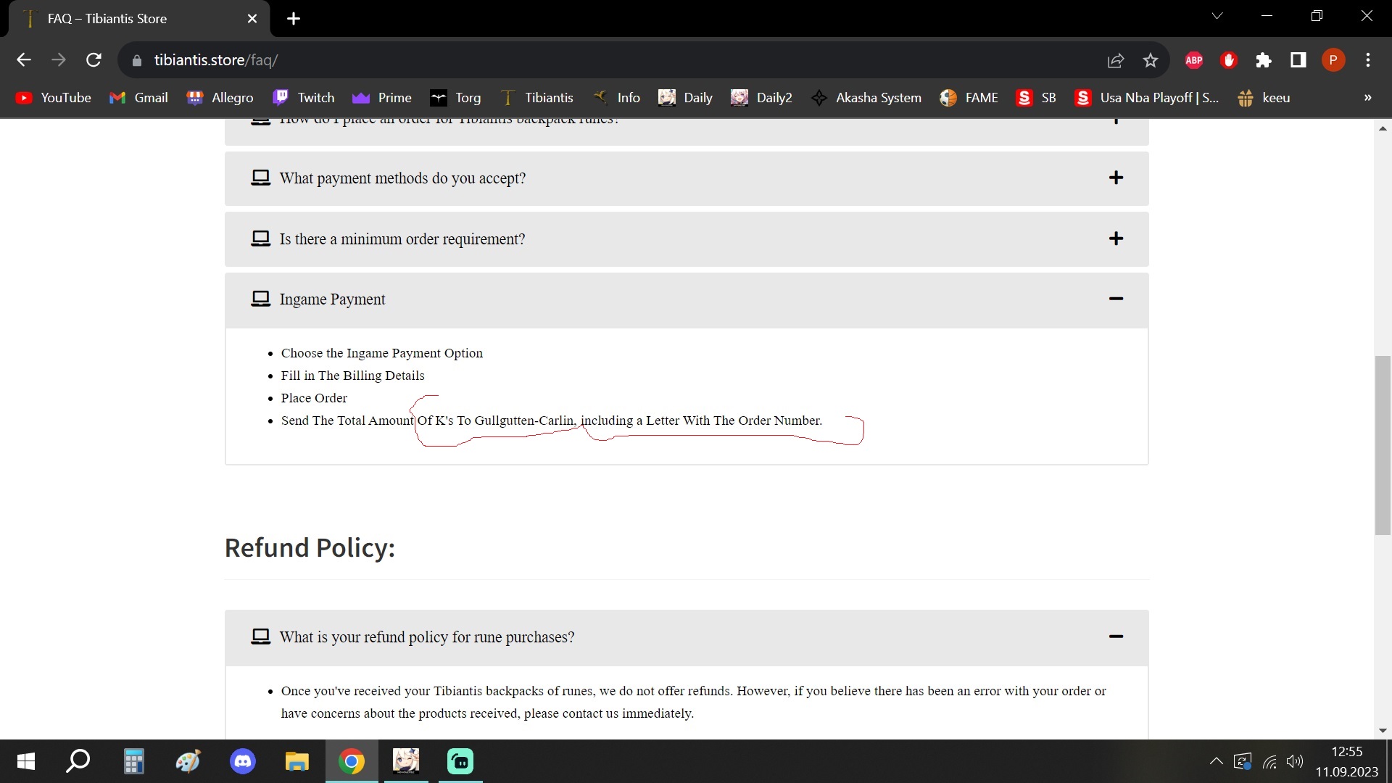Bookmark this page with star icon
This screenshot has height=783, width=1392.
[1151, 60]
